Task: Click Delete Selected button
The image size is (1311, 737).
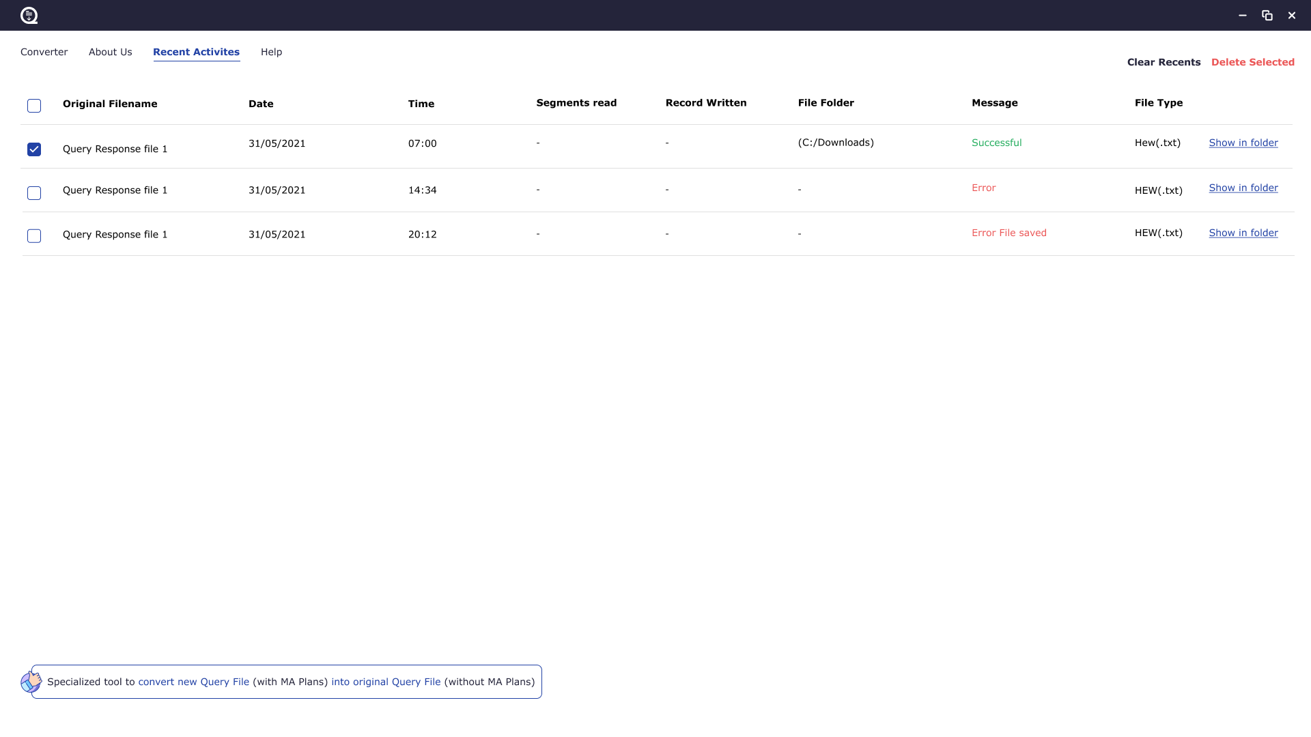Action: [x=1252, y=62]
